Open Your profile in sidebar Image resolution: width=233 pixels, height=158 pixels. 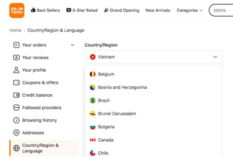click(x=34, y=70)
